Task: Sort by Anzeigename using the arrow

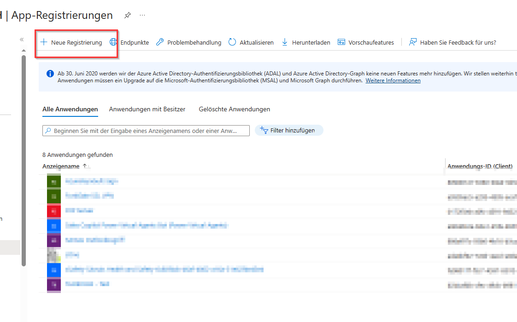Action: [x=85, y=166]
